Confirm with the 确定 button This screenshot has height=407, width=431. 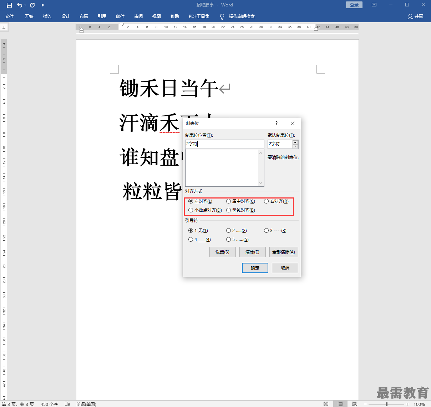point(255,268)
